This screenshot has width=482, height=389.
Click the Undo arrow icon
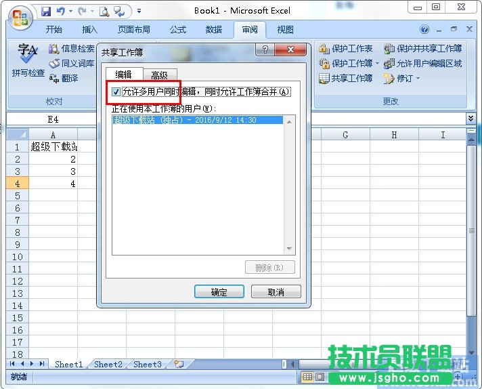coord(61,11)
